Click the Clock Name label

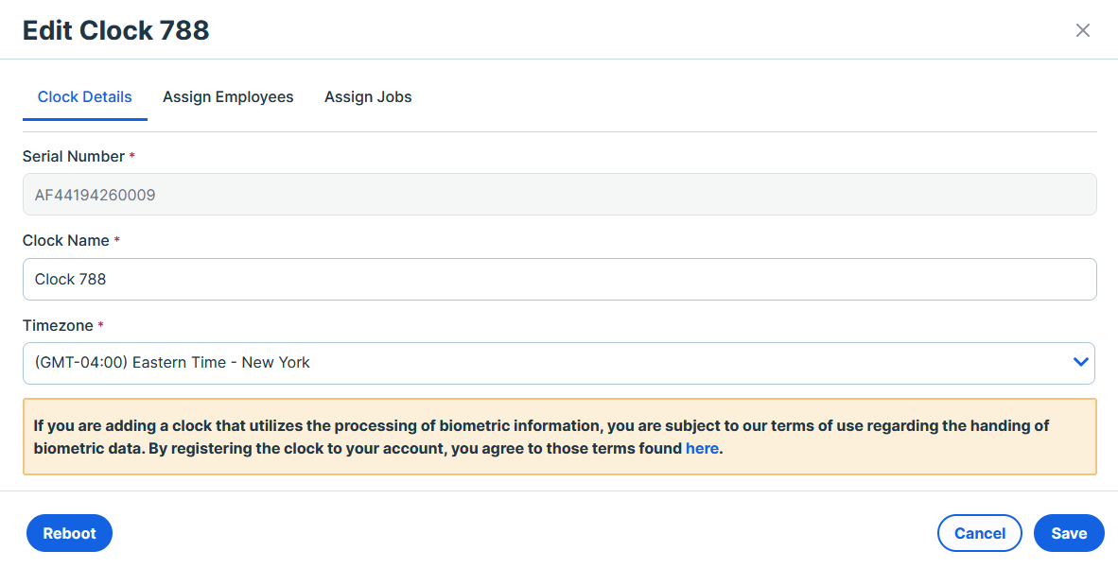[65, 241]
